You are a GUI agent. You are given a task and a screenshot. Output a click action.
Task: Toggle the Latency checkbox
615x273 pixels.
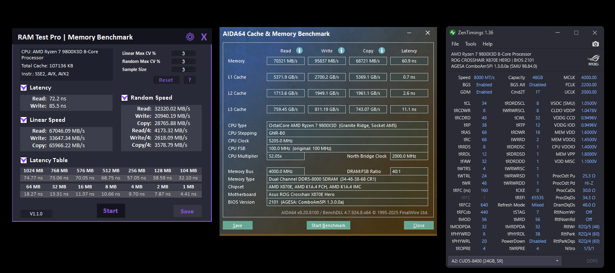[24, 88]
